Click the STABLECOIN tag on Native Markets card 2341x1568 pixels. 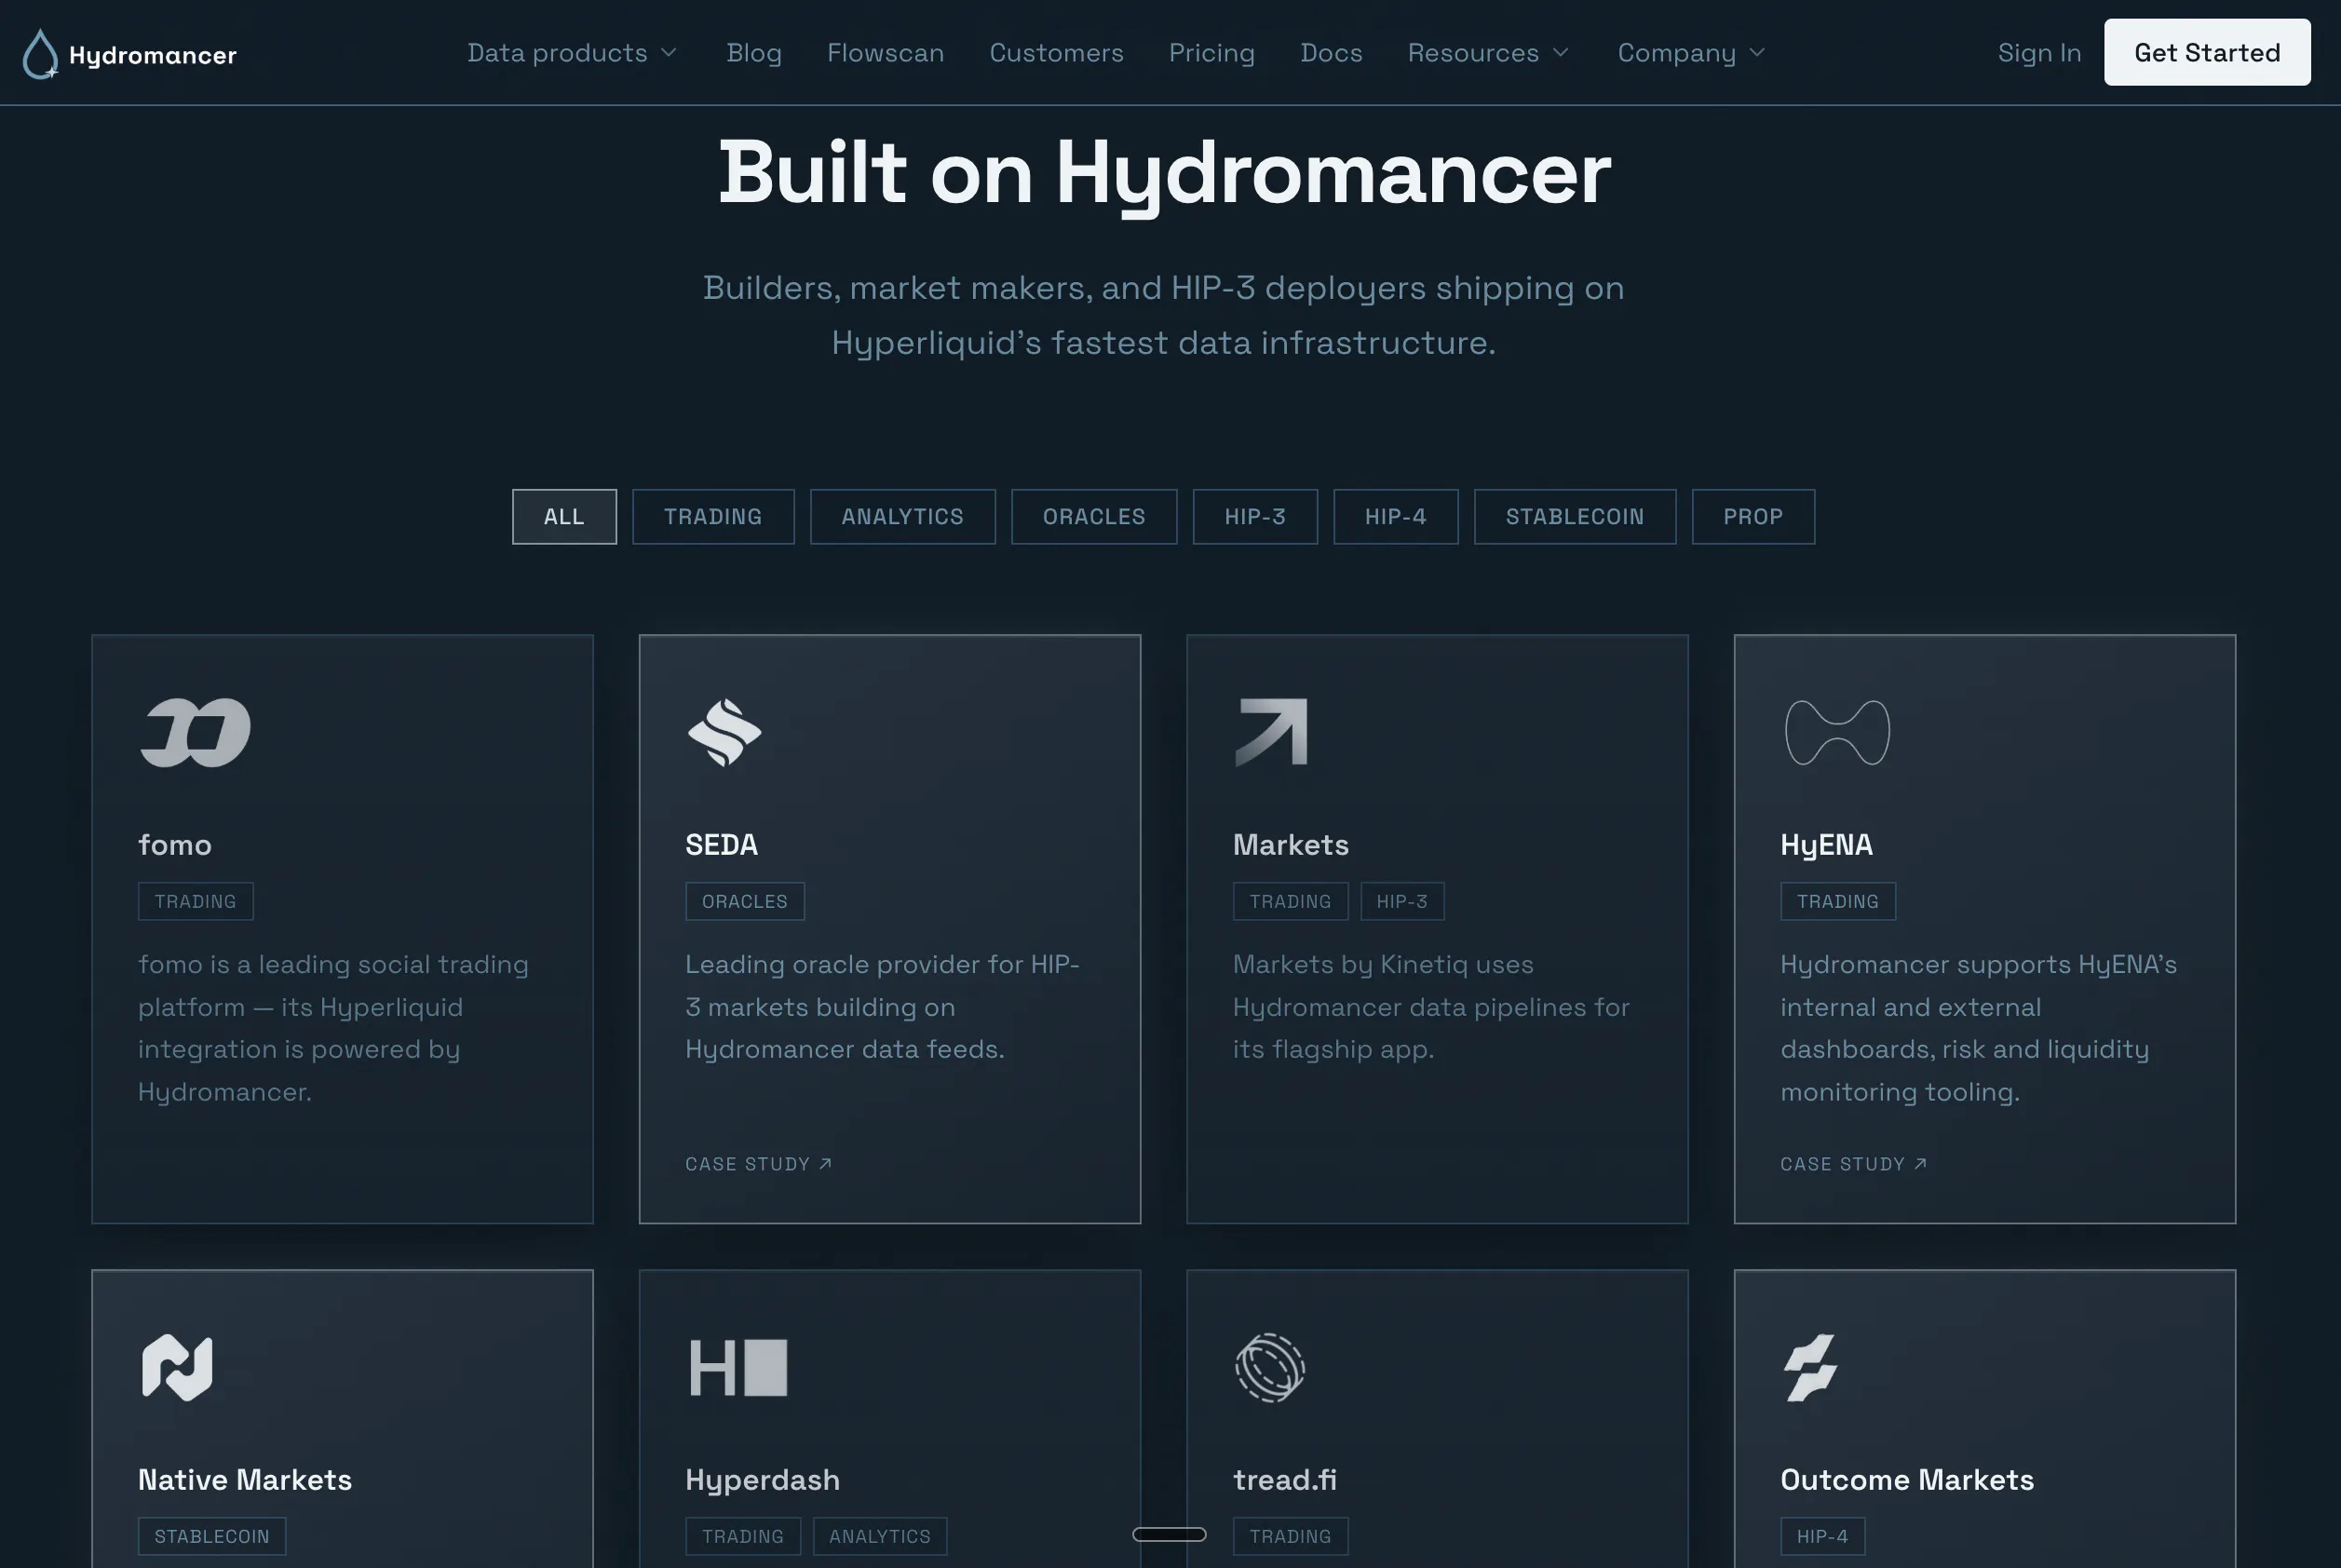(x=212, y=1536)
